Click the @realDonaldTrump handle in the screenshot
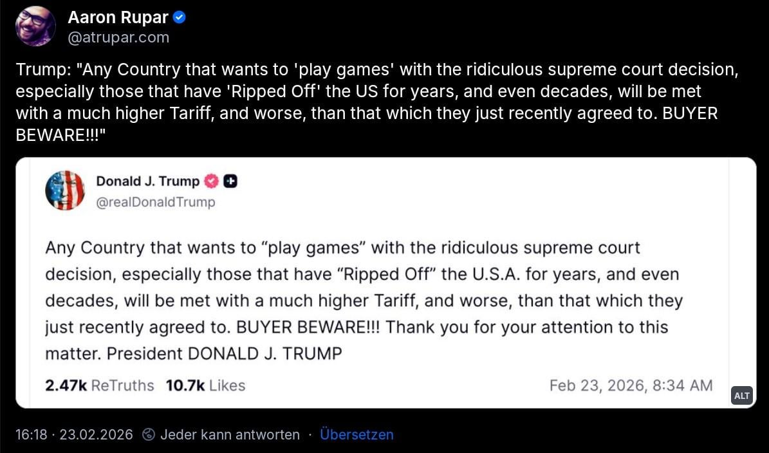Viewport: 769px width, 453px height. (156, 202)
